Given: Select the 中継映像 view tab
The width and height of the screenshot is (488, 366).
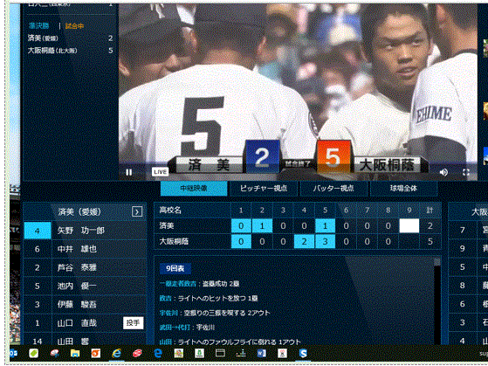Looking at the screenshot, I should tap(194, 189).
